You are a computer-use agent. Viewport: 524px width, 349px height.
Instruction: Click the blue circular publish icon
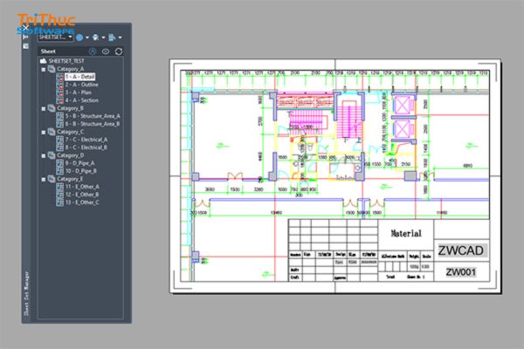click(x=79, y=38)
